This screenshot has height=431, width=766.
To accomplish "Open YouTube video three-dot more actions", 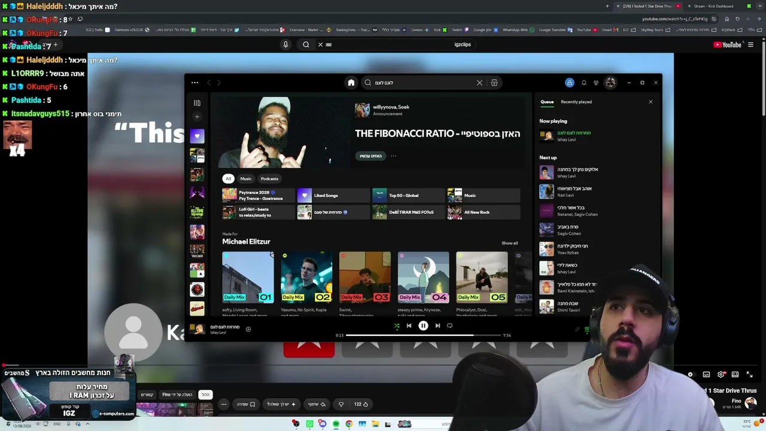I will pos(224,404).
